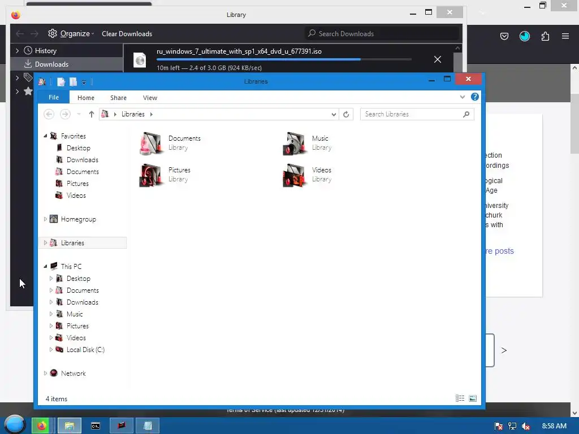Open Firefox downloads progress icon
Image resolution: width=579 pixels, height=434 pixels.
click(524, 36)
